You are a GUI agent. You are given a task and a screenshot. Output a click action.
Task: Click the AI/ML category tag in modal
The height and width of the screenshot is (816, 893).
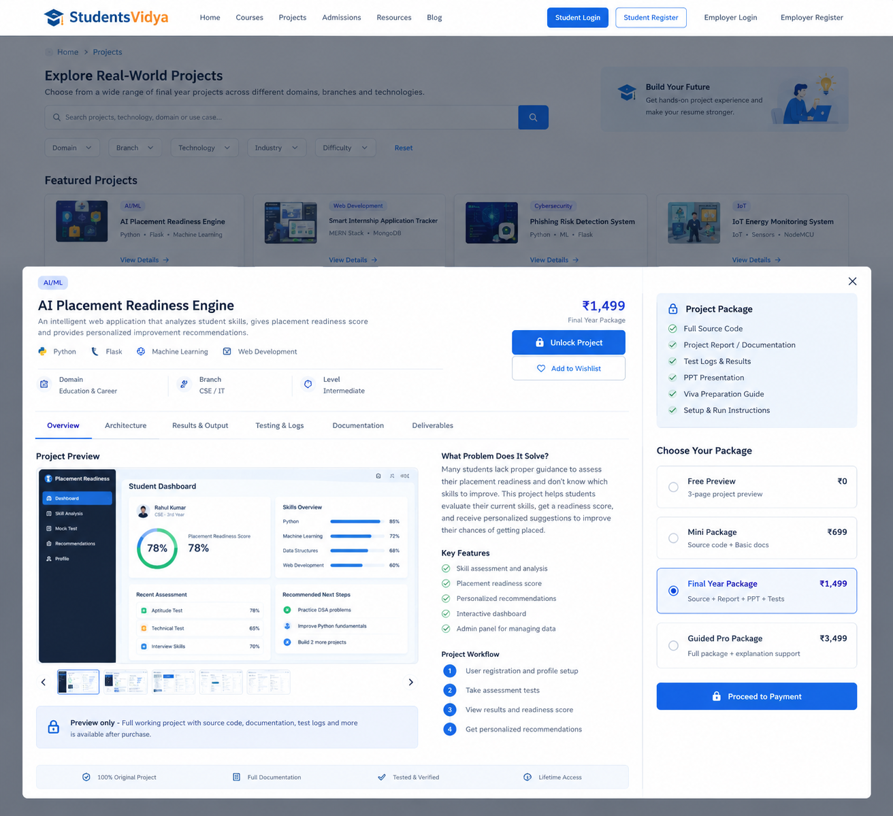click(53, 282)
